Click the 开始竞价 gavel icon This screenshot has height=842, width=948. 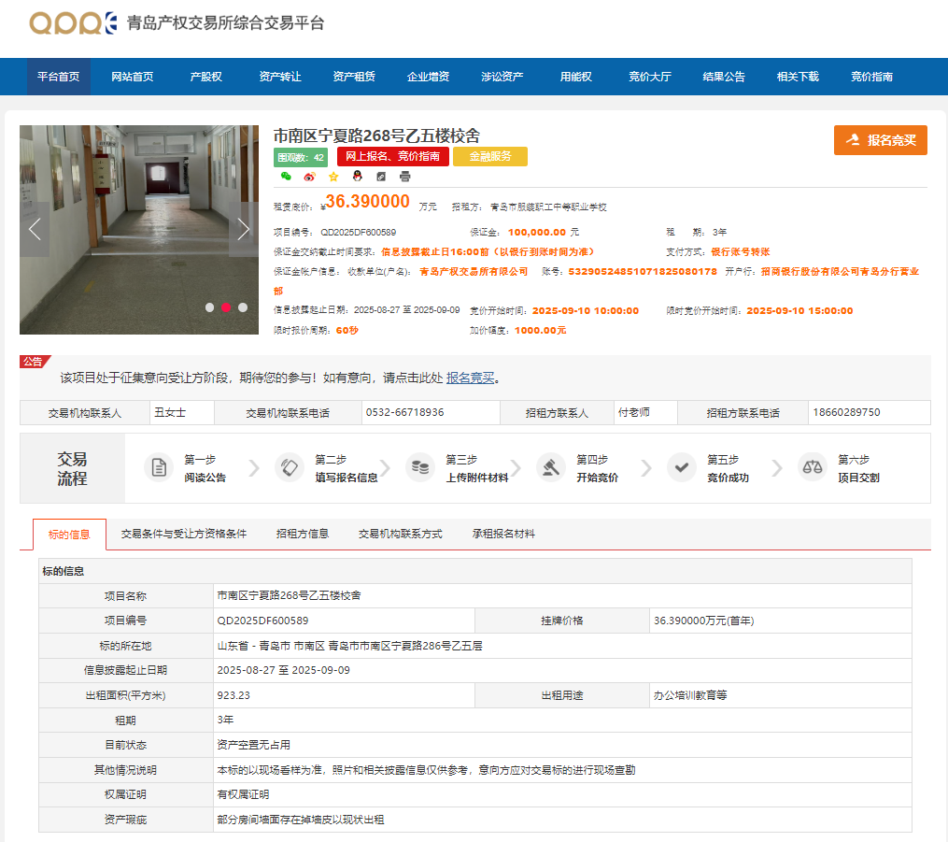(x=551, y=467)
